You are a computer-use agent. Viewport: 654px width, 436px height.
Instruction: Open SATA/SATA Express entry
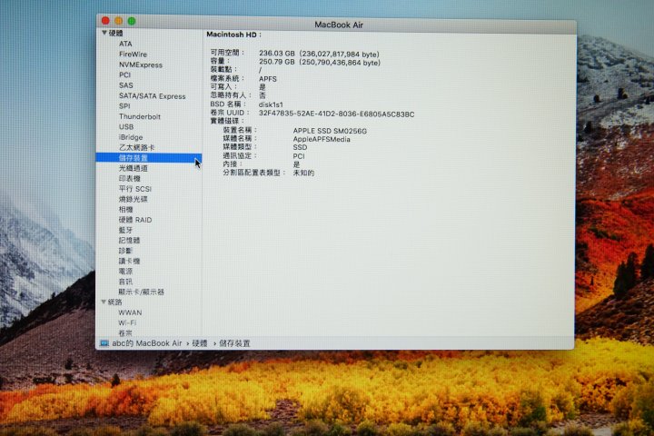click(153, 96)
